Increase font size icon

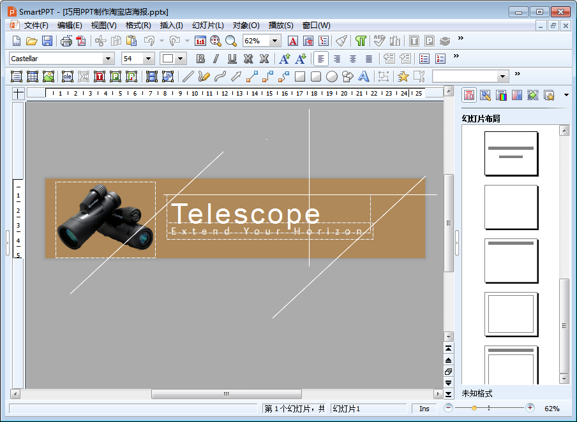[x=285, y=59]
